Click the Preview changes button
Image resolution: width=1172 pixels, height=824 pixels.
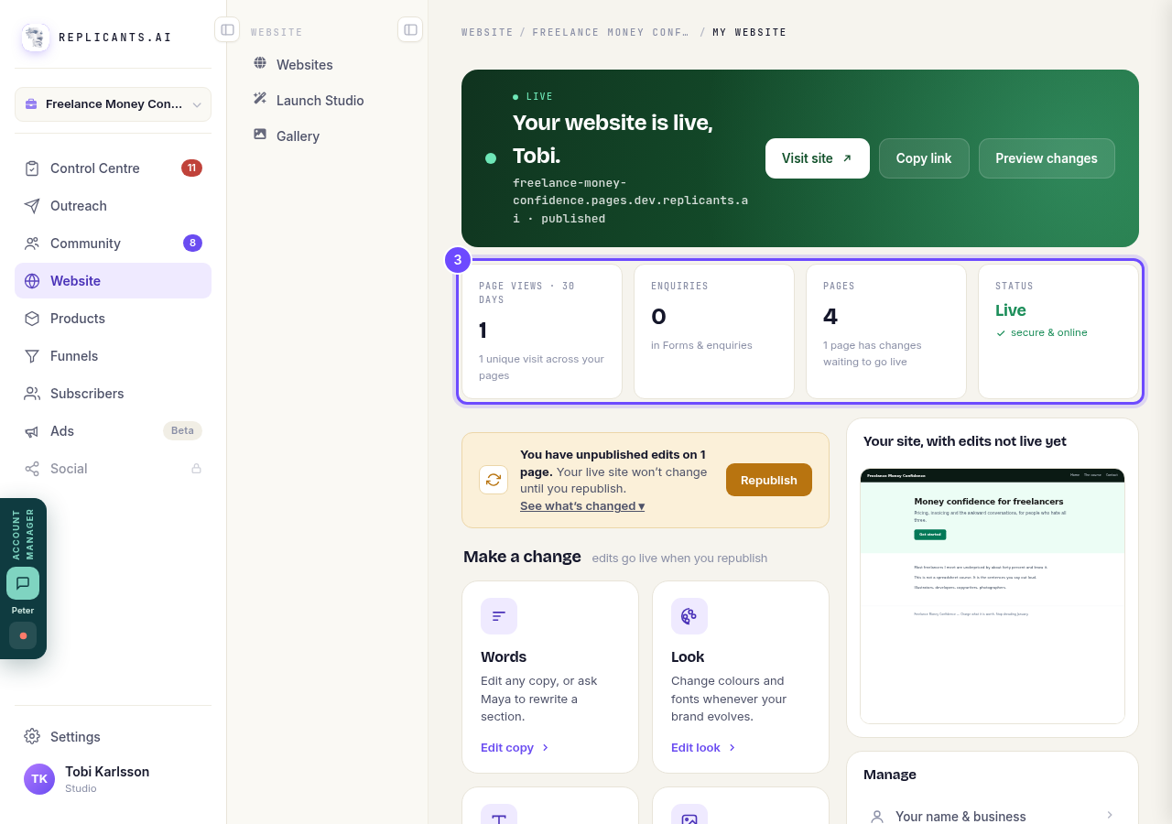(x=1047, y=158)
